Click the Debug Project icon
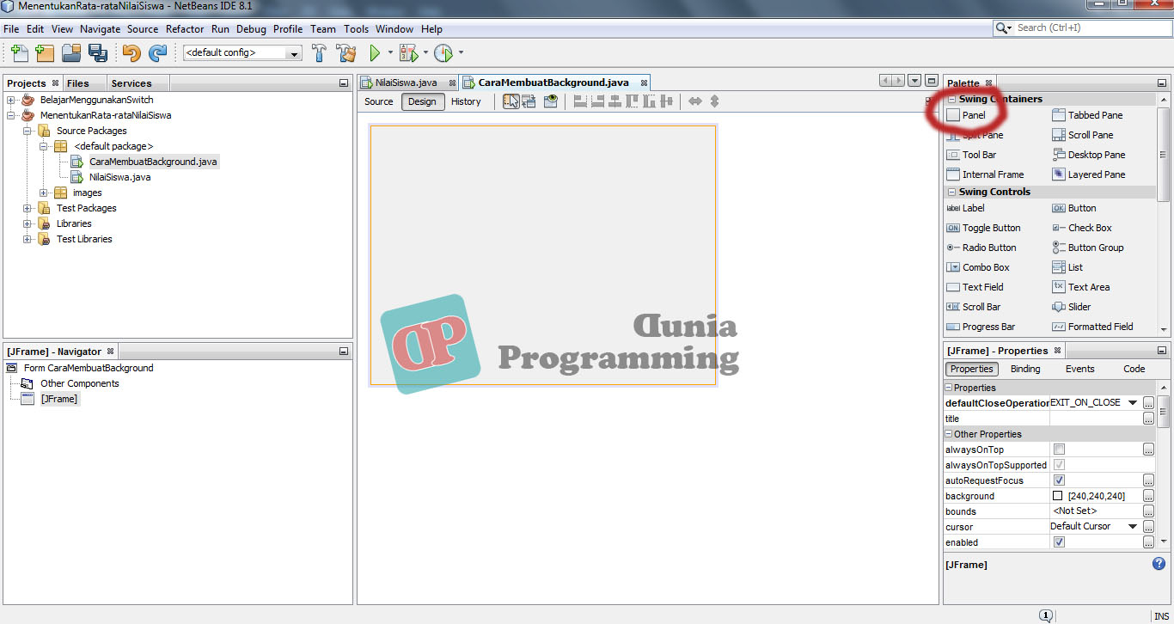Screen dimensions: 1174x624 pyautogui.click(x=408, y=53)
